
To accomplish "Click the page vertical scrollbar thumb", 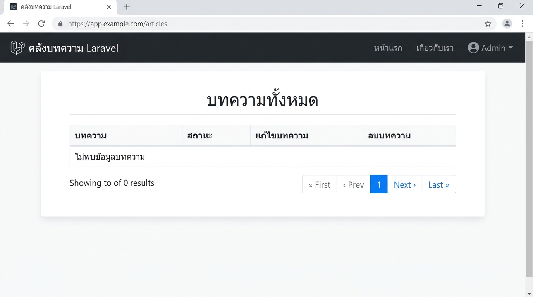I will coord(529,159).
